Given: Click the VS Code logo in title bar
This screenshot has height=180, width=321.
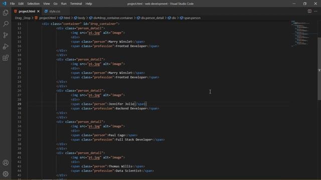Looking at the screenshot, I should (x=5, y=3).
